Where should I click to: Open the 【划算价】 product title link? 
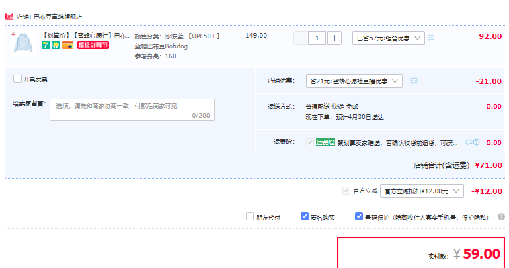[87, 36]
